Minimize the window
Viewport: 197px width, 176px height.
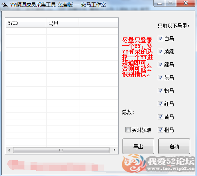[160, 3]
